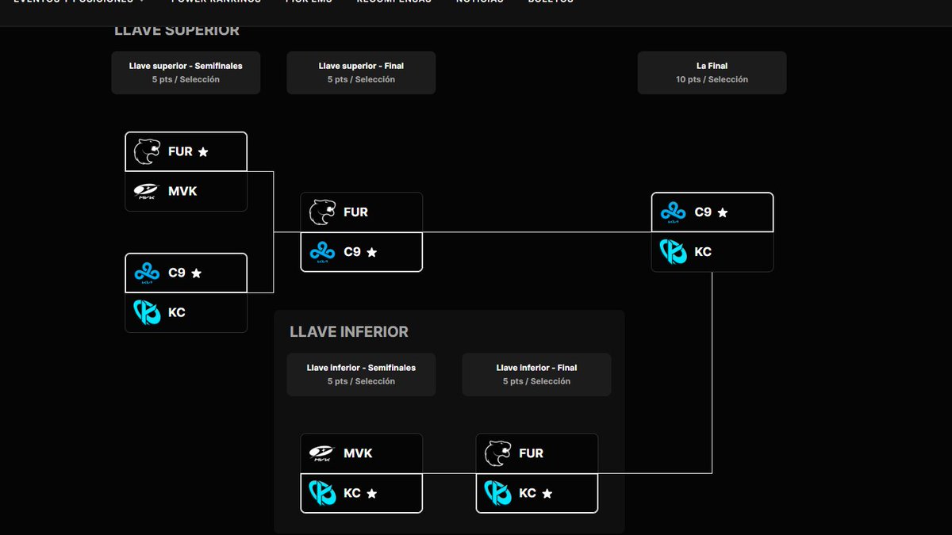Click star beside C9 in upper semifinals
Image resolution: width=952 pixels, height=535 pixels.
point(197,273)
